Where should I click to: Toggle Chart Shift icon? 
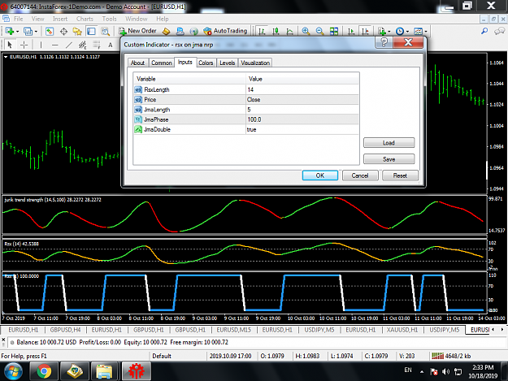pyautogui.click(x=365, y=32)
